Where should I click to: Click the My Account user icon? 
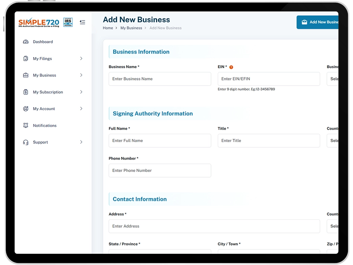(26, 109)
